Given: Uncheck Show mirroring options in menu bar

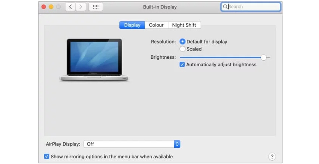Looking at the screenshot, I should pyautogui.click(x=47, y=156).
